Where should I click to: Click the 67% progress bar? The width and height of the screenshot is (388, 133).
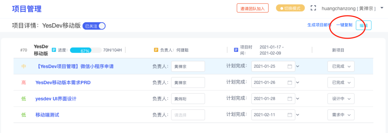[x=86, y=50]
